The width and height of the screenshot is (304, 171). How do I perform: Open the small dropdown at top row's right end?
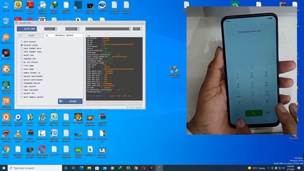pos(137,29)
